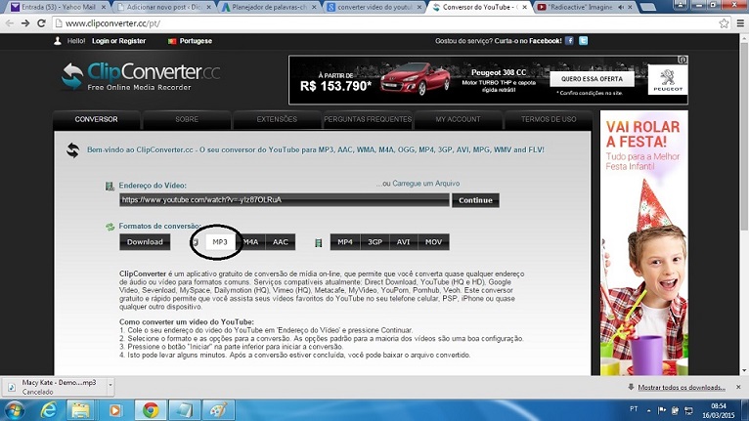
Task: Click the taskbar clock showing 08:54
Action: tap(719, 410)
